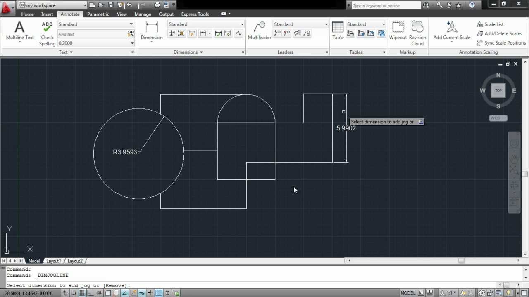529x297 pixels.
Task: Click the Adjust Space dimension icon
Action: click(x=182, y=33)
